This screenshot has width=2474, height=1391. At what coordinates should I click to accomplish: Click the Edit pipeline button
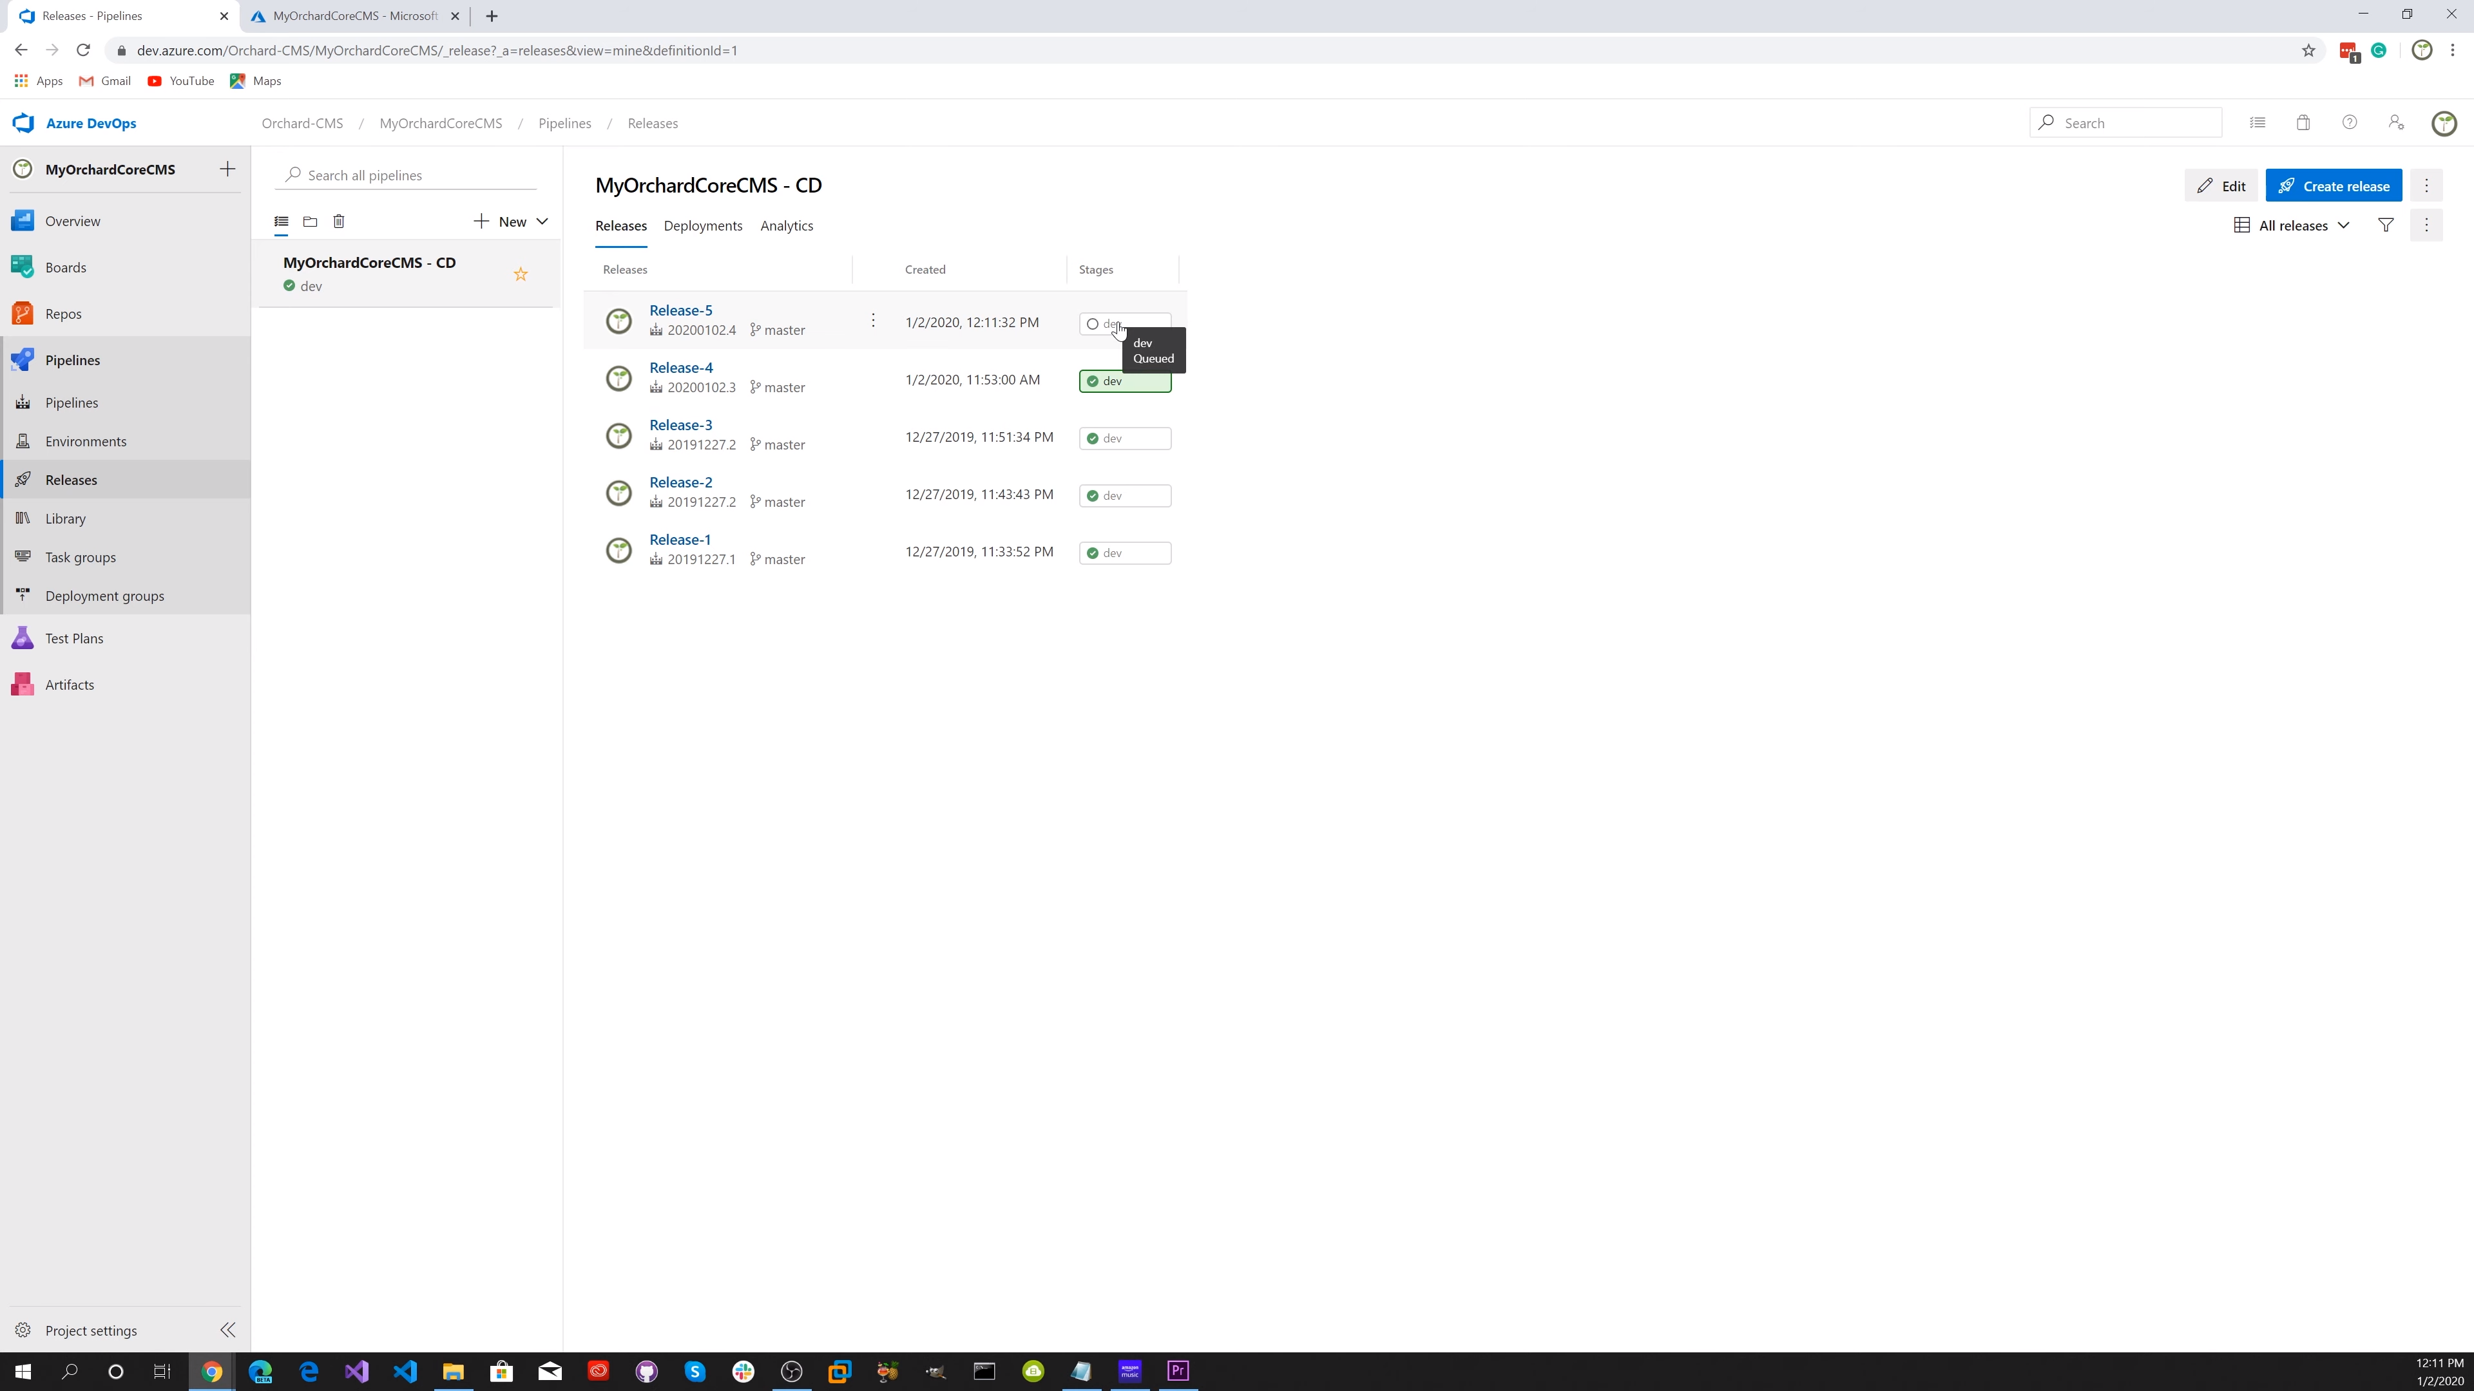(x=2220, y=185)
